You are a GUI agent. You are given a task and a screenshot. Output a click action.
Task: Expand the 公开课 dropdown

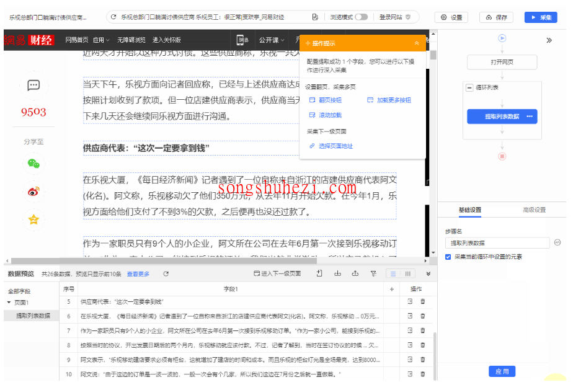point(272,40)
